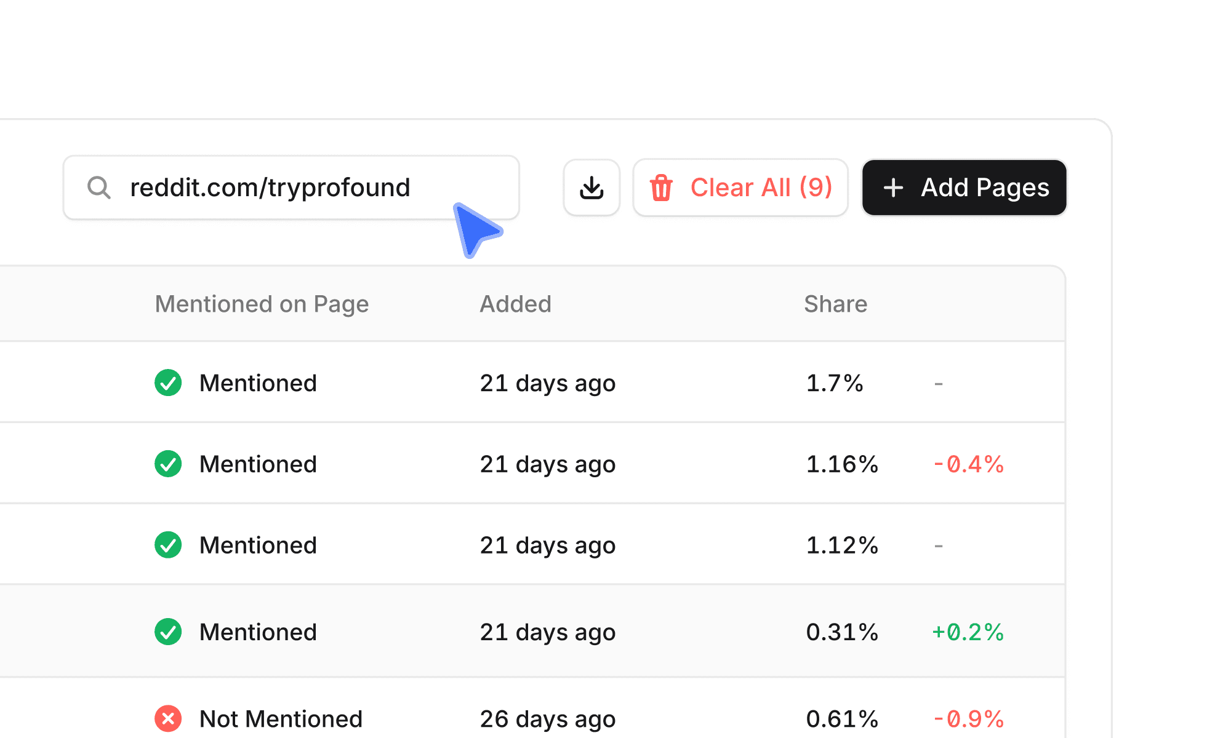Screen dimensions: 1231x738
Task: Click the -0.4% share change value
Action: [968, 464]
